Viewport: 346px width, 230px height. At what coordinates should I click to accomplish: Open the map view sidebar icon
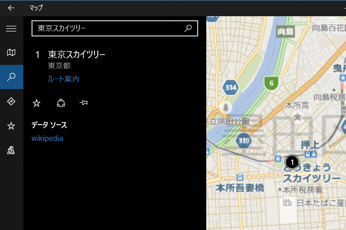11,53
